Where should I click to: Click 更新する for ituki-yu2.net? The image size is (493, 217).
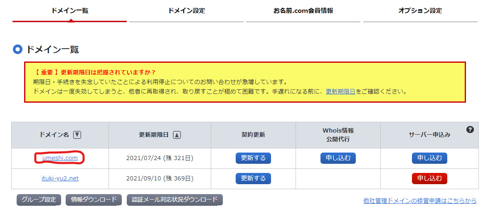253,178
